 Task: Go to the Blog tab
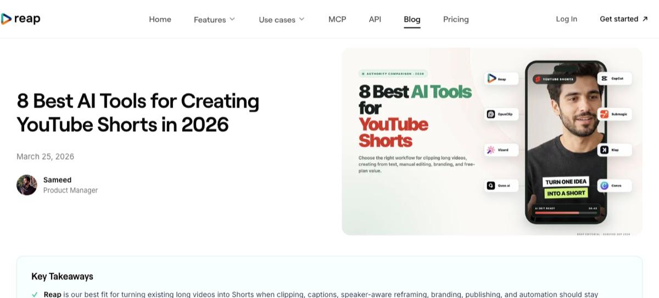(x=412, y=19)
